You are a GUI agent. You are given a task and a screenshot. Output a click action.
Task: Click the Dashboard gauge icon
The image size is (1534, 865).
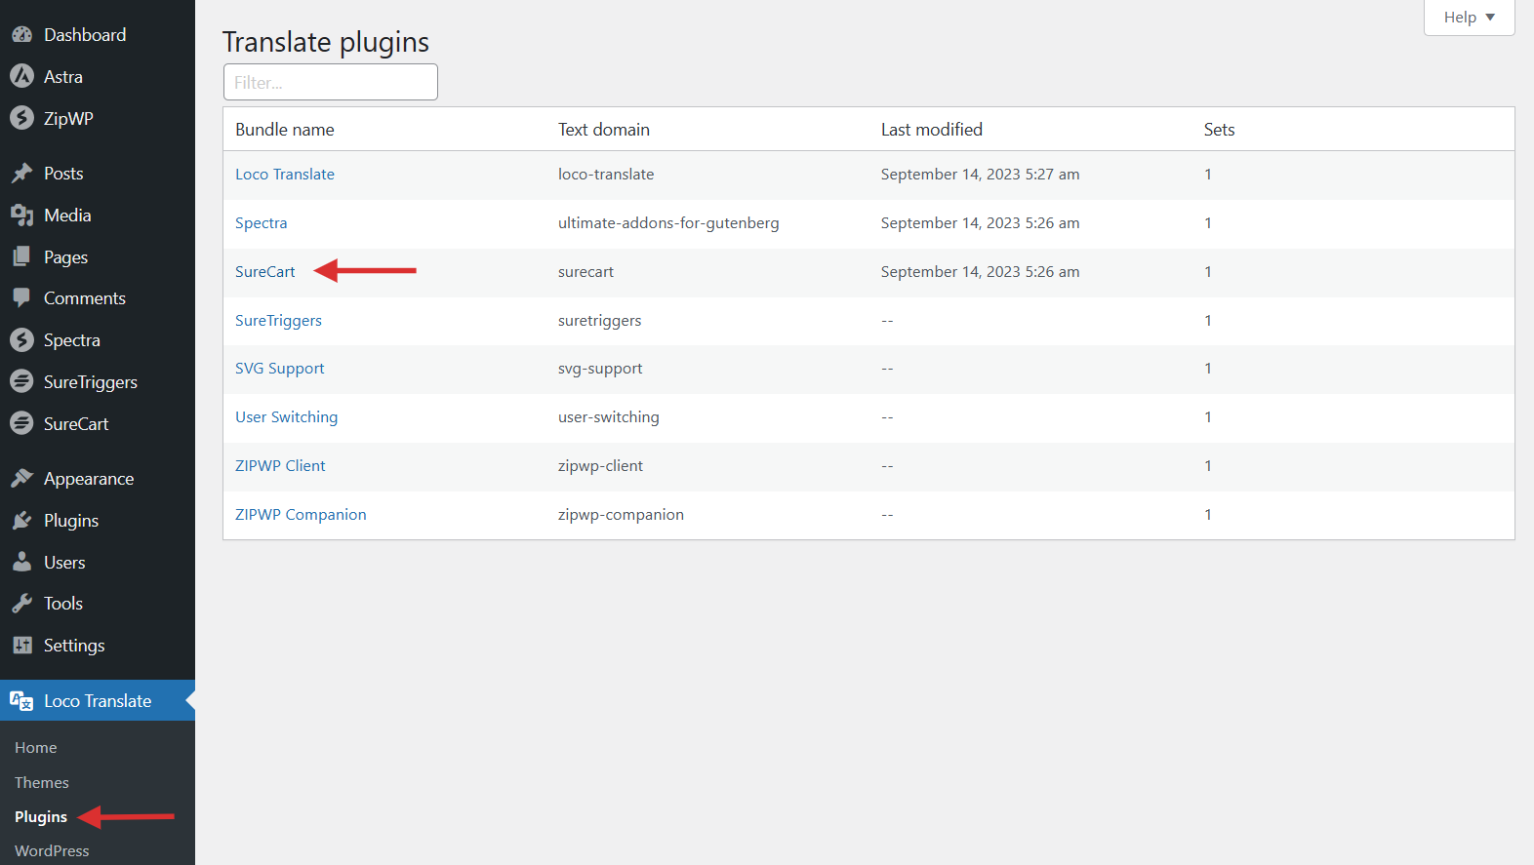pyautogui.click(x=21, y=35)
